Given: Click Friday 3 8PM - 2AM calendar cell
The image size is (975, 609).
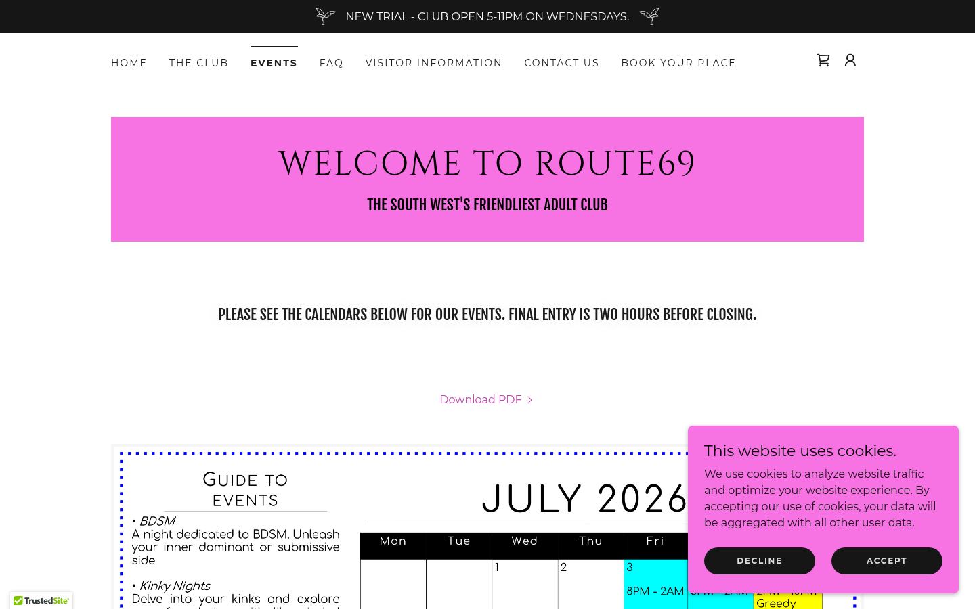Looking at the screenshot, I should pos(655,584).
